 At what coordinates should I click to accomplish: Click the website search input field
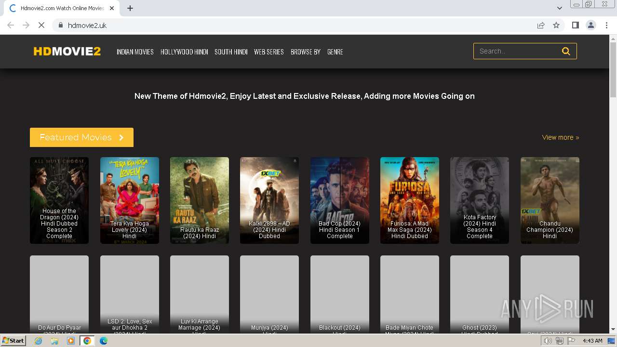point(517,51)
